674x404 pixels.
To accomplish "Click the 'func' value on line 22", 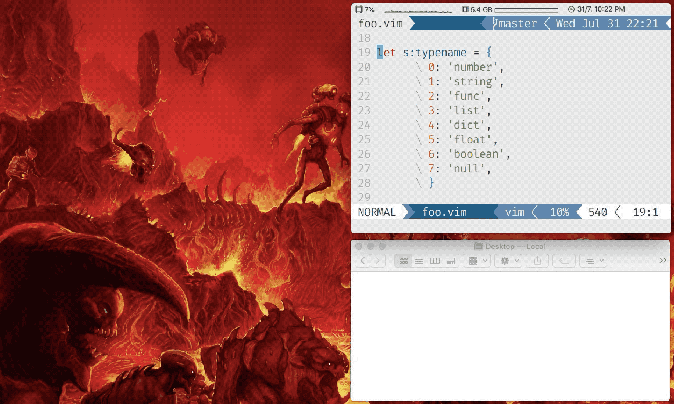I will pos(466,96).
